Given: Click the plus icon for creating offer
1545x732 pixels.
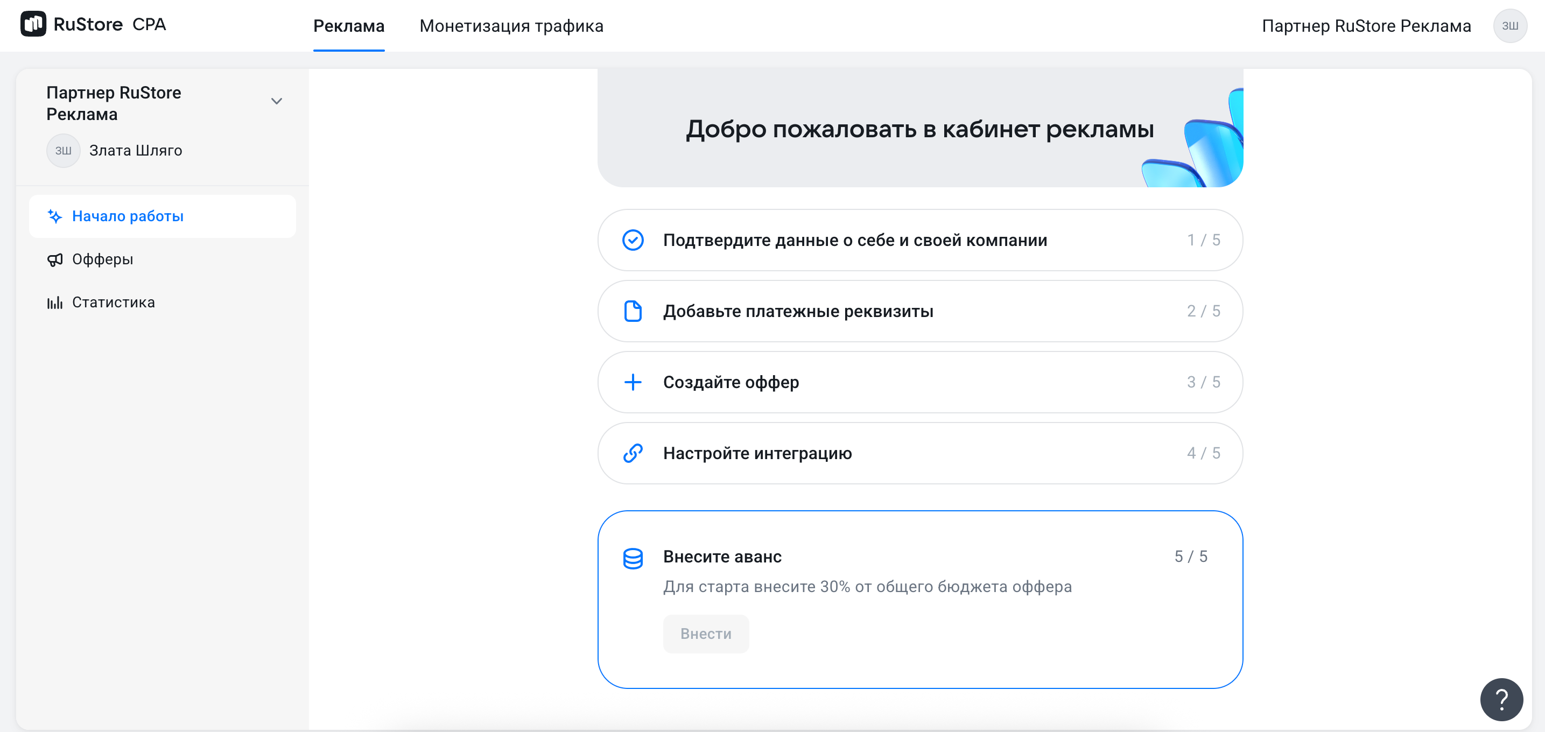Looking at the screenshot, I should pyautogui.click(x=633, y=383).
